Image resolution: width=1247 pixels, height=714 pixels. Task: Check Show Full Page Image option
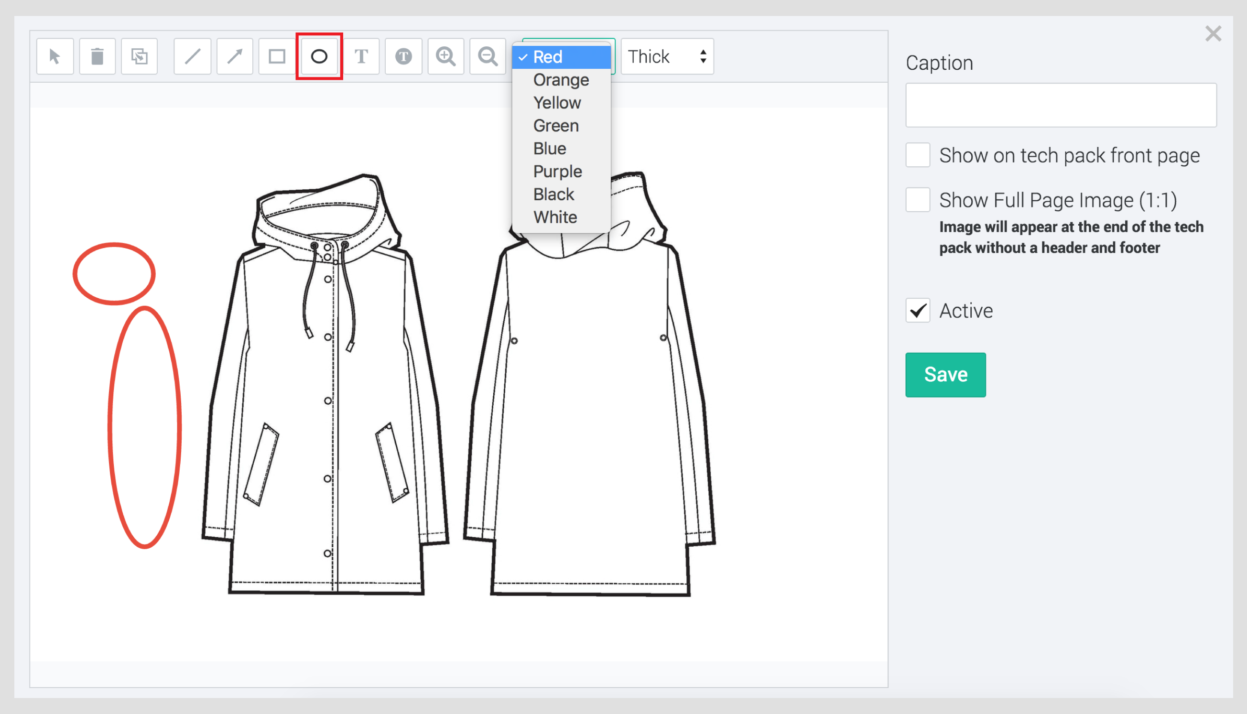[x=918, y=200]
